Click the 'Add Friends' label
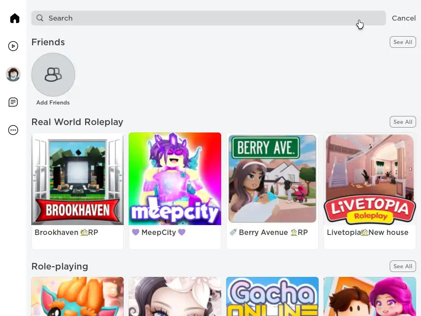Image resolution: width=421 pixels, height=316 pixels. 53,102
